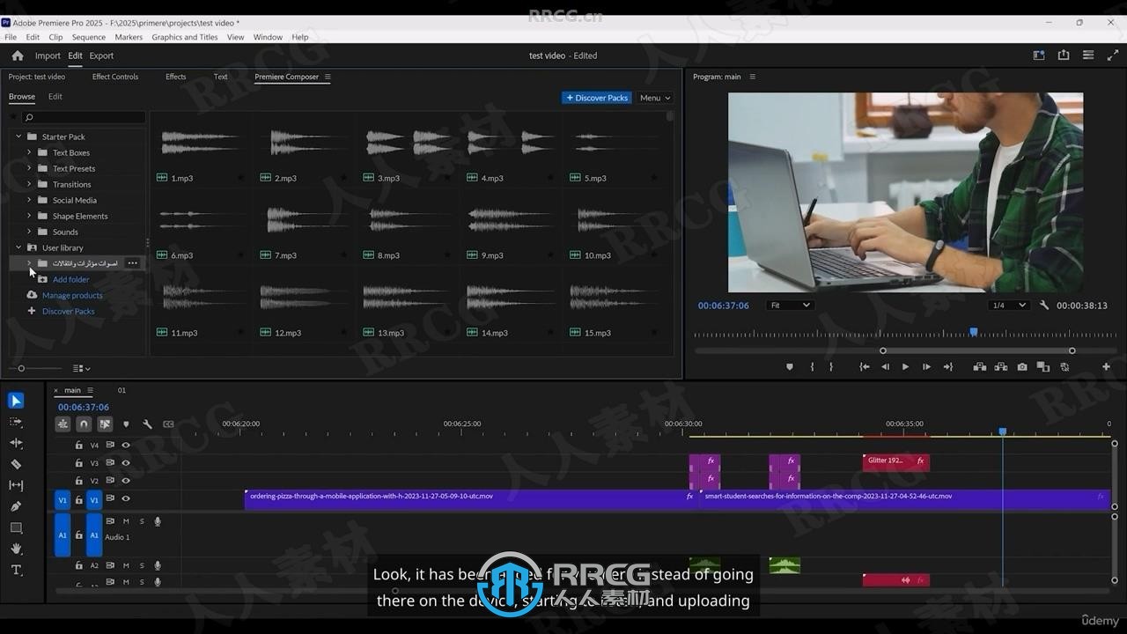Go to Out point
Screen dimensions: 1127x634
(947, 367)
